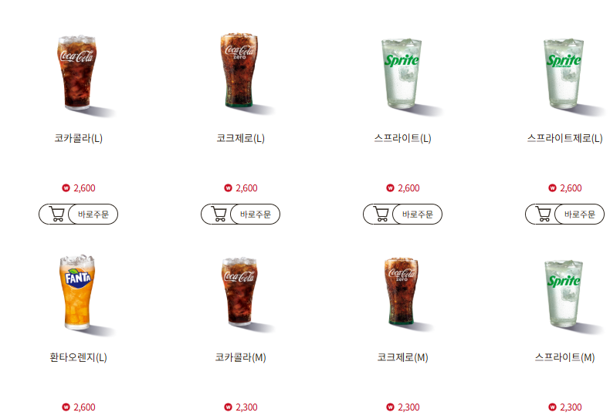Viewport: 610px width, 419px height.
Task: Add 코카콜라(L) to the cart
Action: (x=57, y=215)
